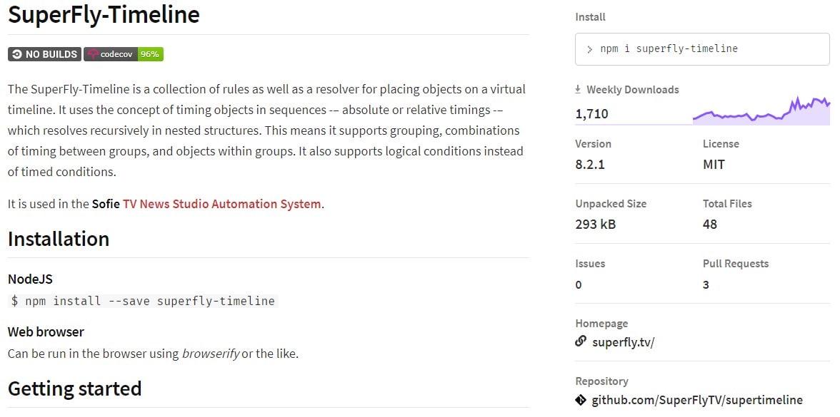Open the github.com/SuperFlyTV/supertimeline repository link
This screenshot has width=840, height=417.
[696, 400]
